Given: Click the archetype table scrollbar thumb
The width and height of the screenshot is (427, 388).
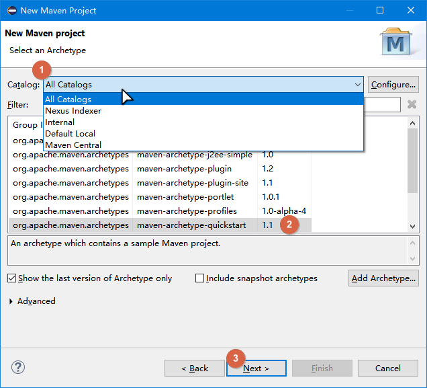Looking at the screenshot, I should pos(413,161).
